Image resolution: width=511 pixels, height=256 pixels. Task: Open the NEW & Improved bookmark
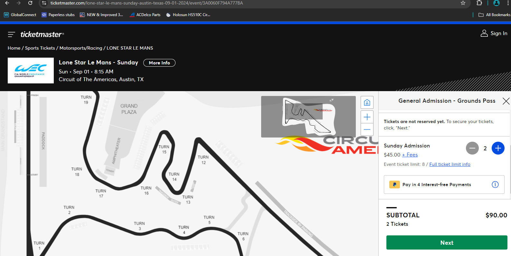point(101,15)
